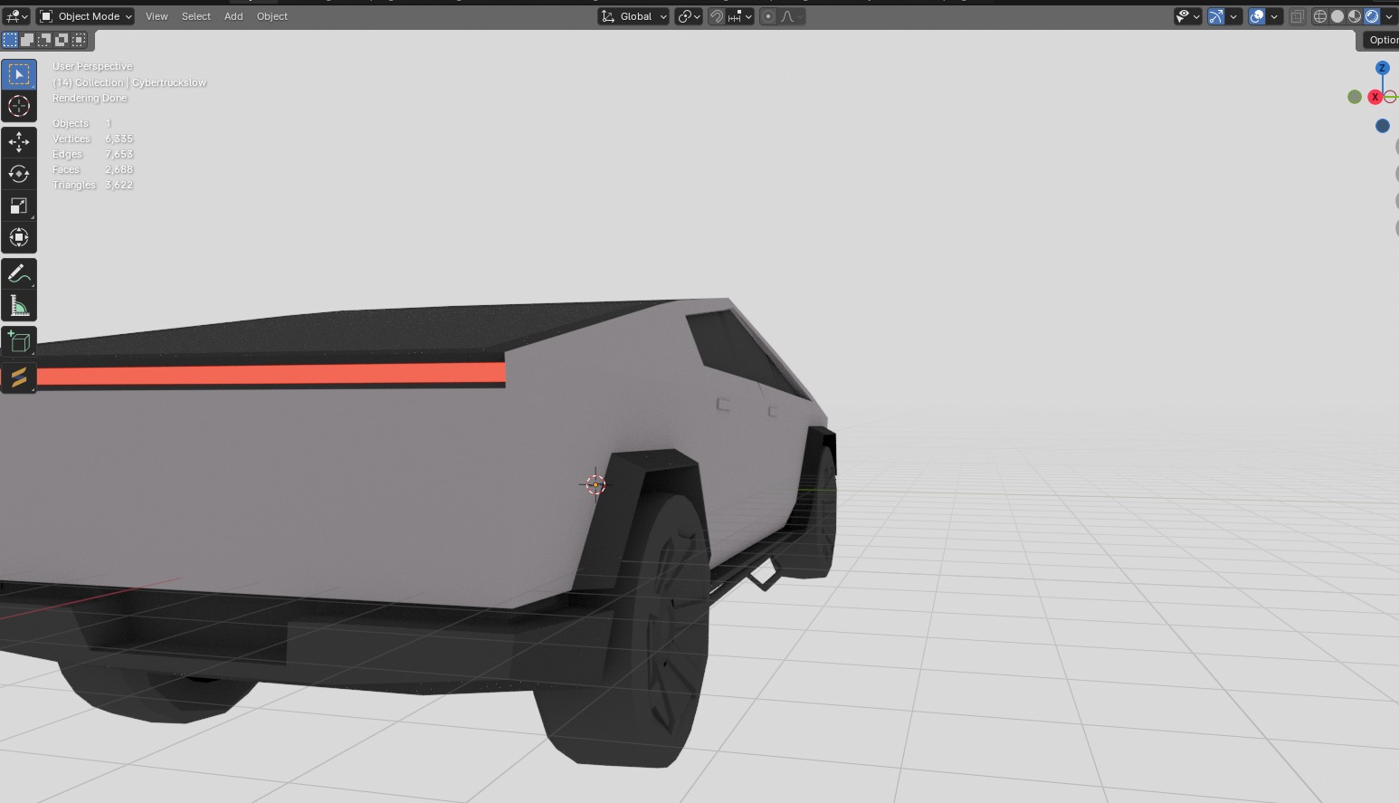Choose the Move tool
This screenshot has height=803, width=1399.
19,141
